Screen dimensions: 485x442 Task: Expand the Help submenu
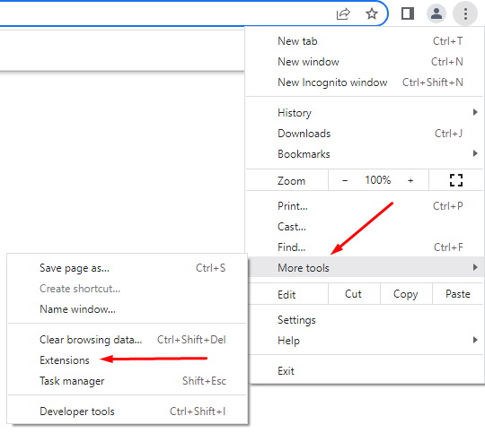365,341
